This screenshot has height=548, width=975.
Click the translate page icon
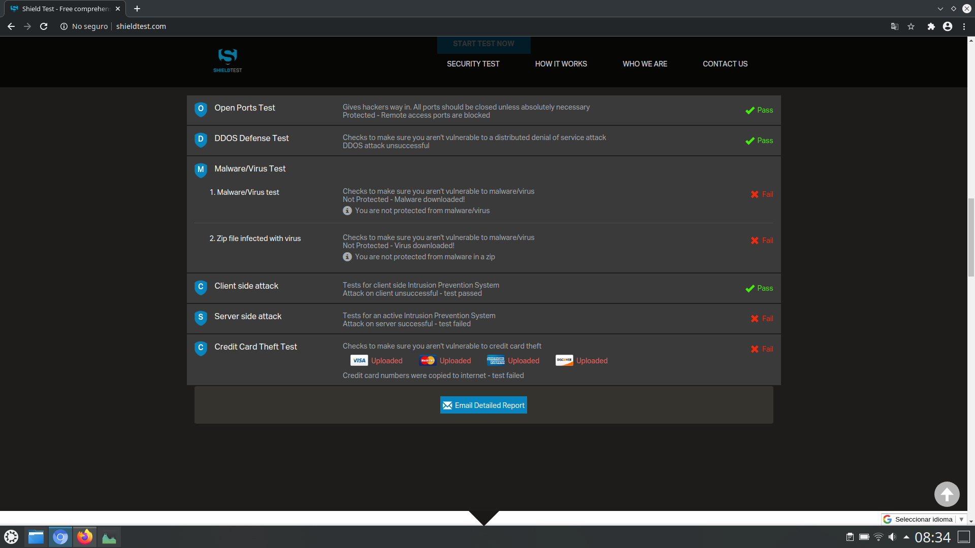895,26
